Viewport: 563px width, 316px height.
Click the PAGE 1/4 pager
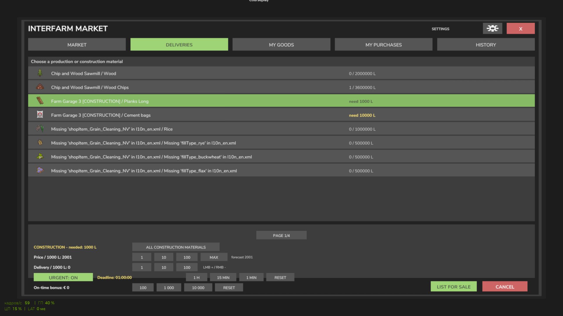tap(281, 235)
